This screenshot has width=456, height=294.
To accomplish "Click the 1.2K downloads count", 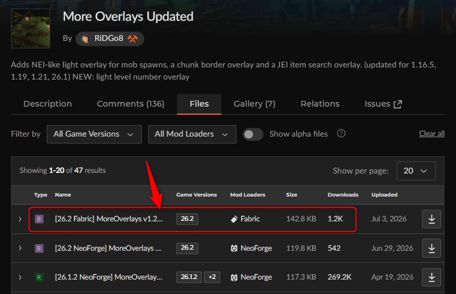I will pyautogui.click(x=335, y=219).
